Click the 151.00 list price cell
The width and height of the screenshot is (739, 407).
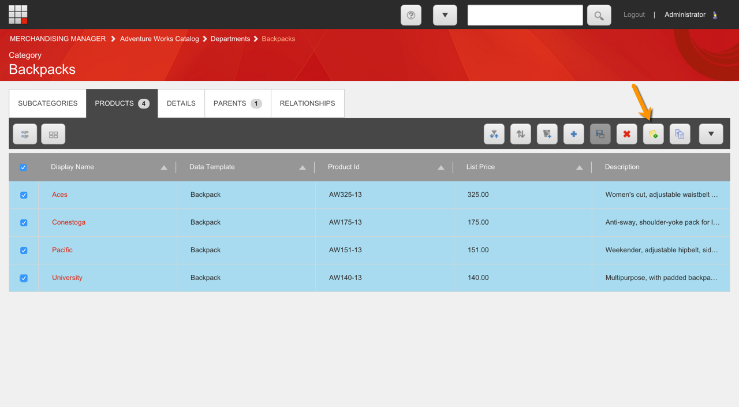(478, 250)
